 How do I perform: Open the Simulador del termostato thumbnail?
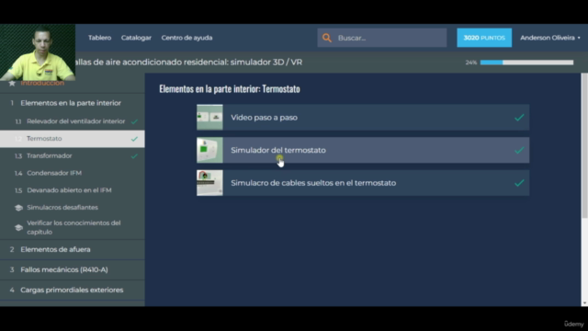(209, 150)
